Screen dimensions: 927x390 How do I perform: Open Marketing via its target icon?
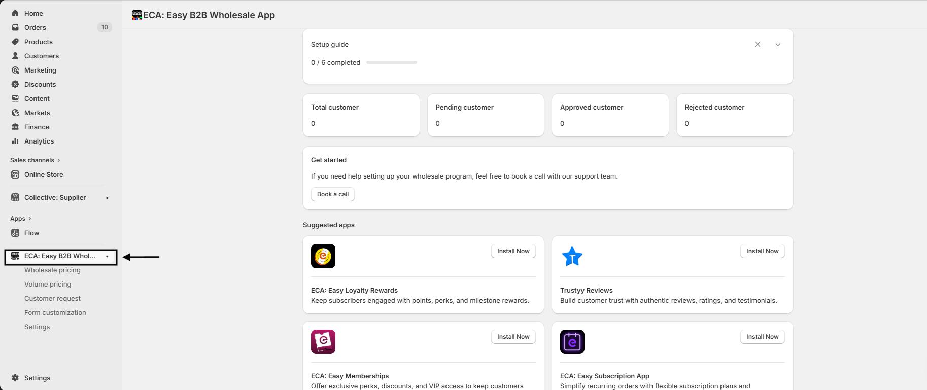(x=15, y=70)
